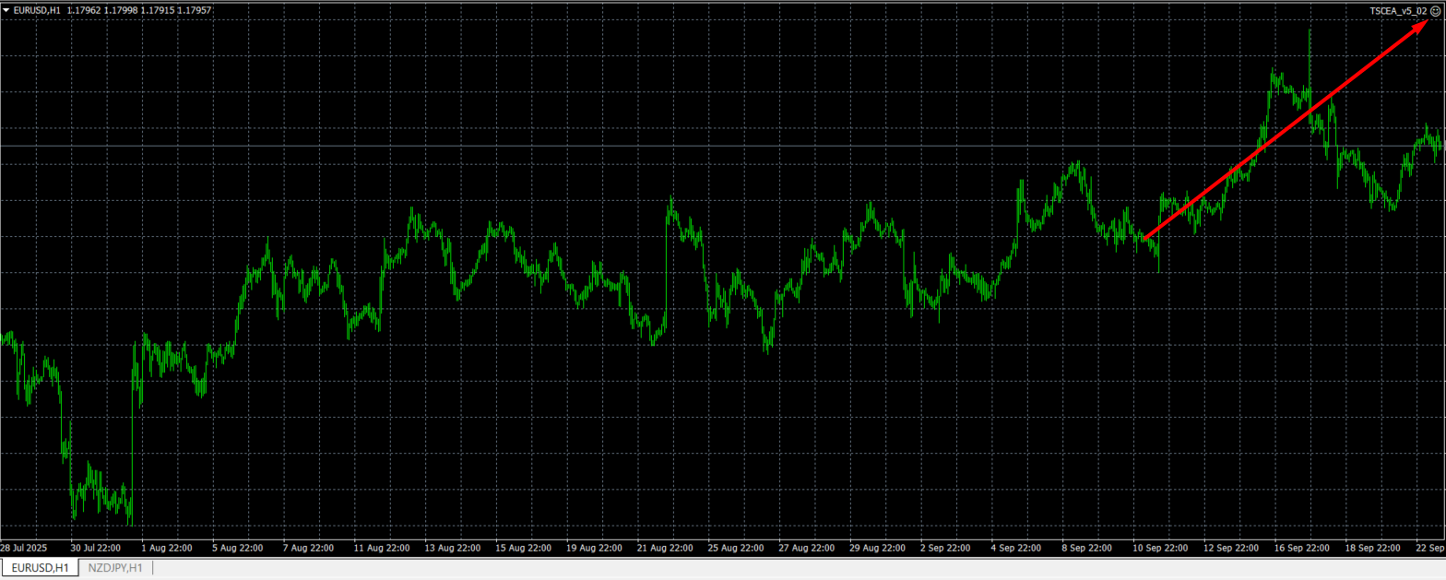
Task: Click the 10 Sep 22:00 time label
Action: coord(1159,548)
